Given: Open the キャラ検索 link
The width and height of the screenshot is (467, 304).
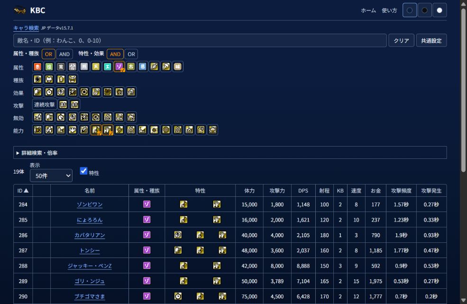Looking at the screenshot, I should click(x=26, y=28).
